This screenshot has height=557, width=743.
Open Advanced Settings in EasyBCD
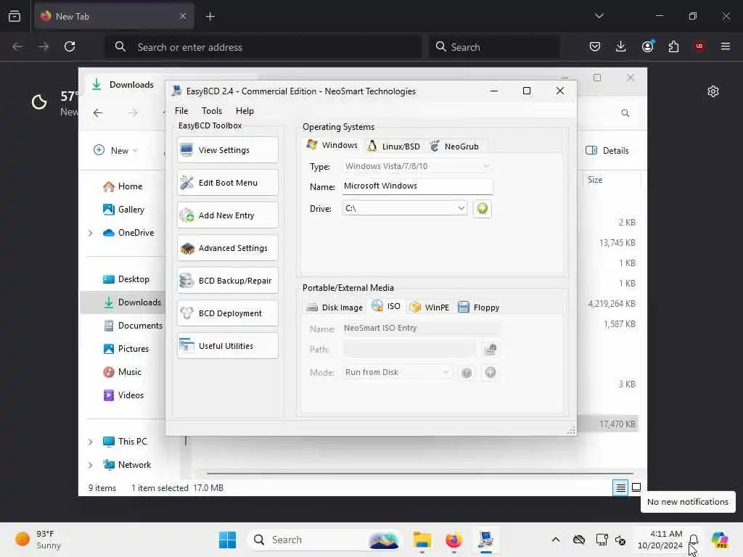[x=227, y=248]
